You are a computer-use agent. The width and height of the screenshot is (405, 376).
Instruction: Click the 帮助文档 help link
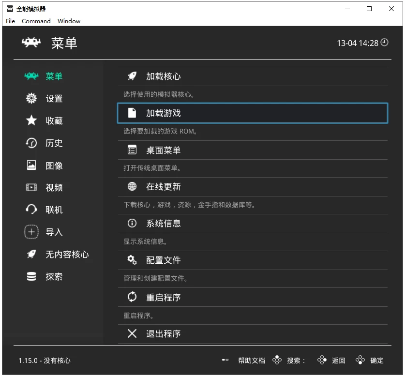251,360
